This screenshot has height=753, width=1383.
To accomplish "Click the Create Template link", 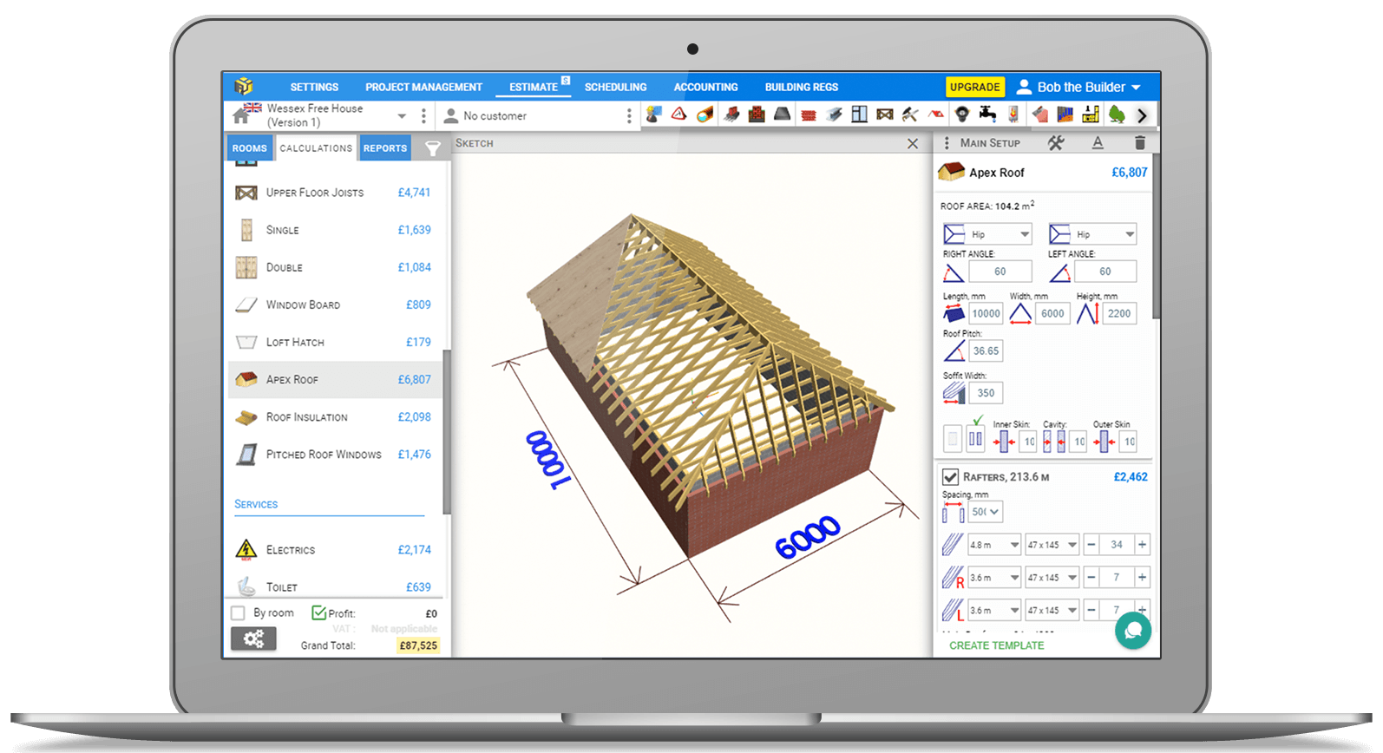I will click(996, 645).
